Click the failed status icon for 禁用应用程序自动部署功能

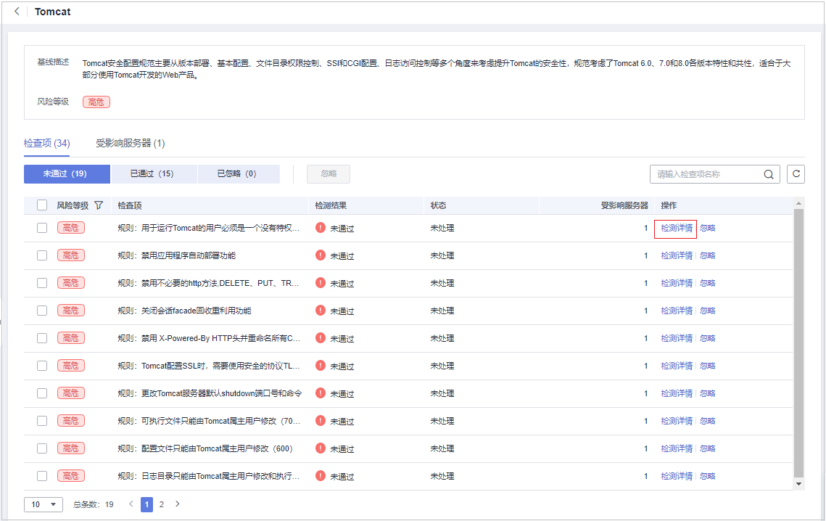[321, 255]
